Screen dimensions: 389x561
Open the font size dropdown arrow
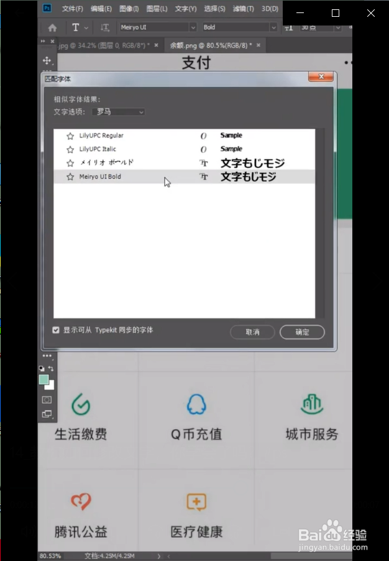click(337, 27)
